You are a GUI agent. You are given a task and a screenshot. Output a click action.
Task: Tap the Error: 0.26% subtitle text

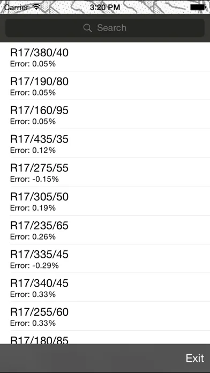(x=33, y=237)
